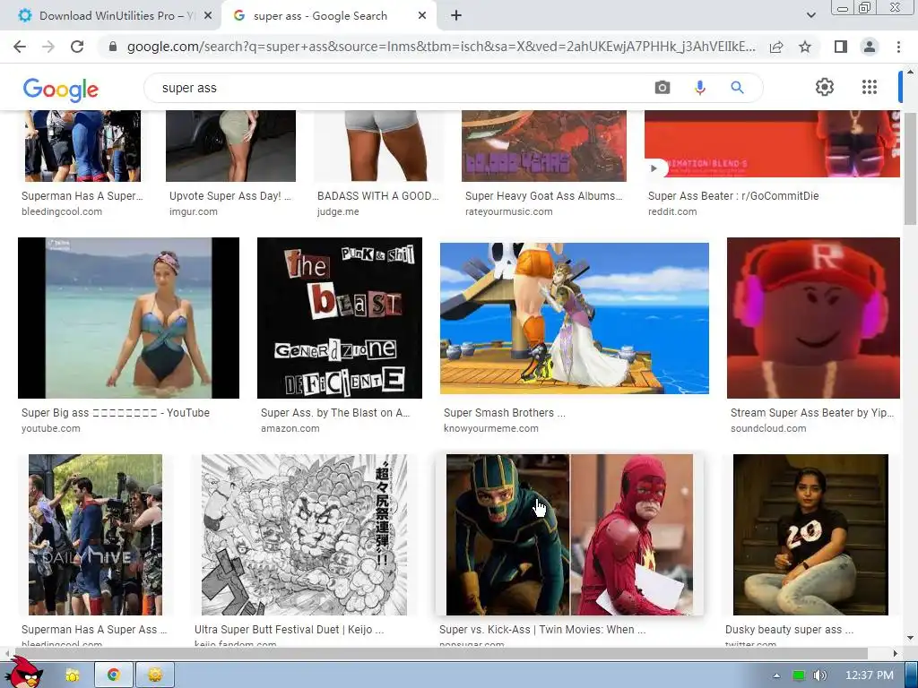Open the Chrome profile avatar
The width and height of the screenshot is (918, 688).
pyautogui.click(x=870, y=47)
